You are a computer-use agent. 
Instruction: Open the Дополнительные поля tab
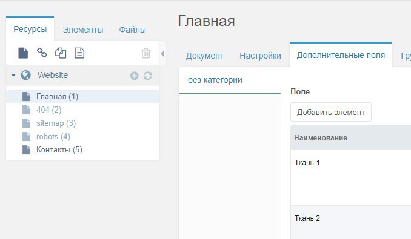341,55
